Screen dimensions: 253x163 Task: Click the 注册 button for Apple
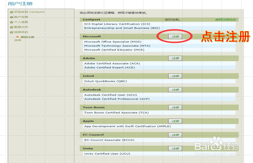click(x=175, y=121)
